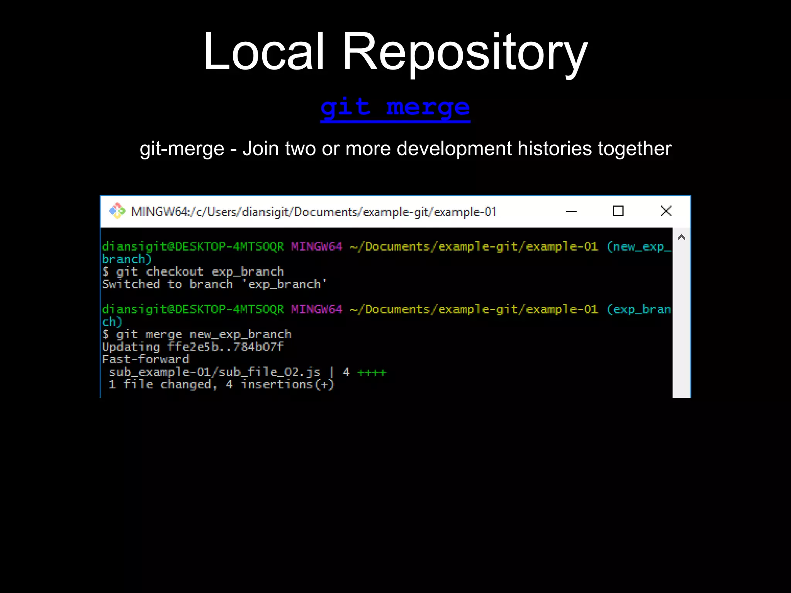This screenshot has height=593, width=791.
Task: Minimize the MINGW64 terminal window
Action: point(571,211)
